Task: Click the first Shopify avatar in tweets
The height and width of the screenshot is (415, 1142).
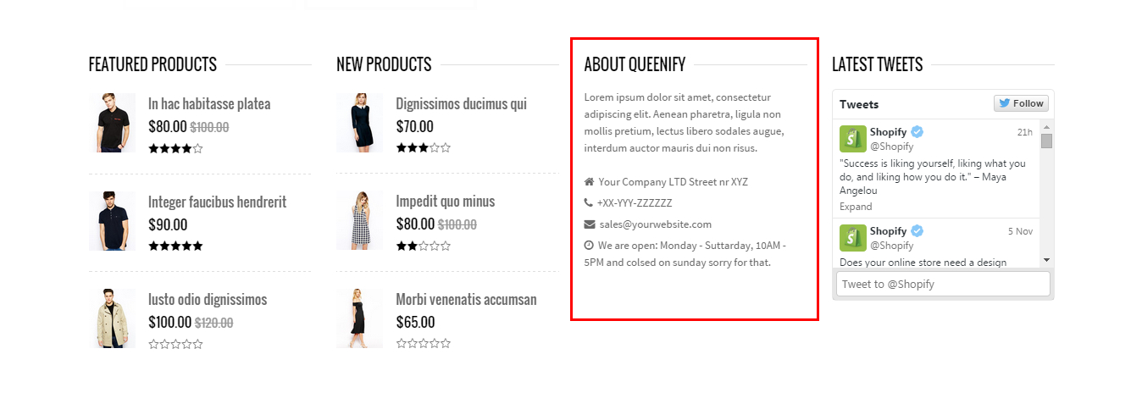Action: pos(852,139)
